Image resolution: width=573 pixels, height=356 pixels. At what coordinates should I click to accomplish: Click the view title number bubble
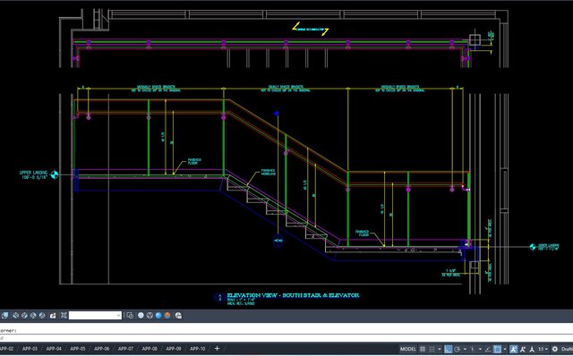click(218, 297)
